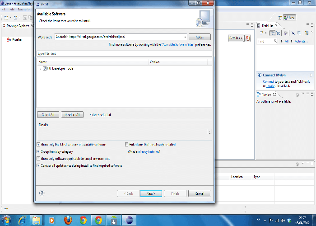316x226 pixels.
Task: Select the Package Explorer tab
Action: pos(18,26)
